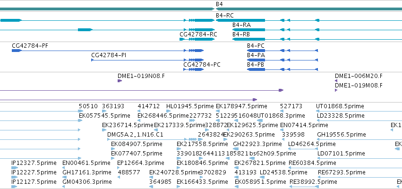
Task: Click the purple arrow glyph under DME1-019N08.F
Action: click(x=120, y=81)
